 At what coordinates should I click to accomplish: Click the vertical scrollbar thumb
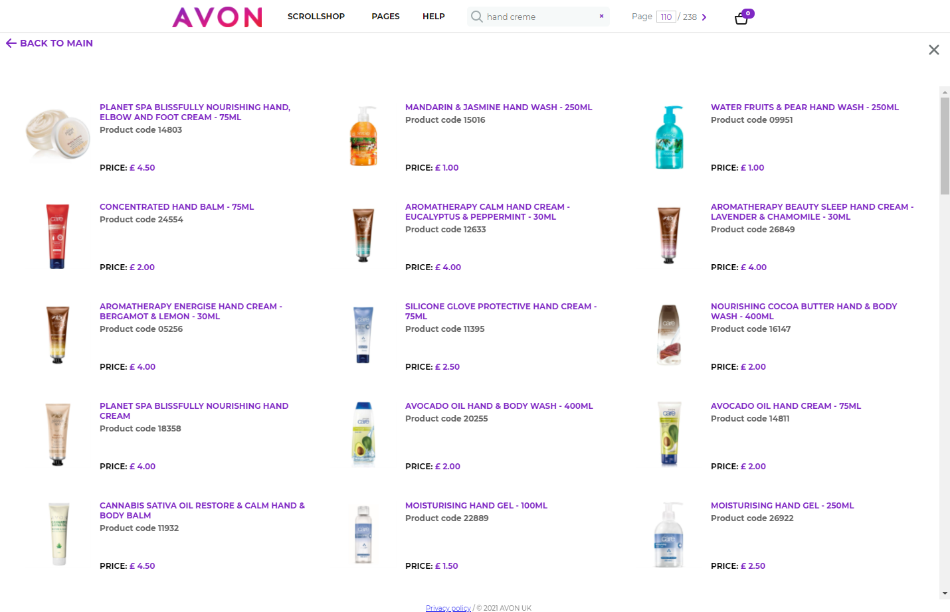coord(945,146)
